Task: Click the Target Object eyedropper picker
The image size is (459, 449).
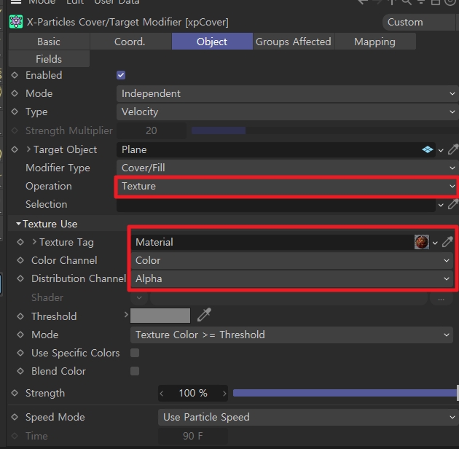Action: tap(452, 149)
